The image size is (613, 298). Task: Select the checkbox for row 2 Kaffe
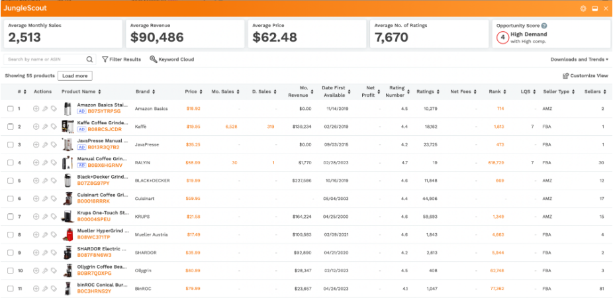tap(10, 126)
